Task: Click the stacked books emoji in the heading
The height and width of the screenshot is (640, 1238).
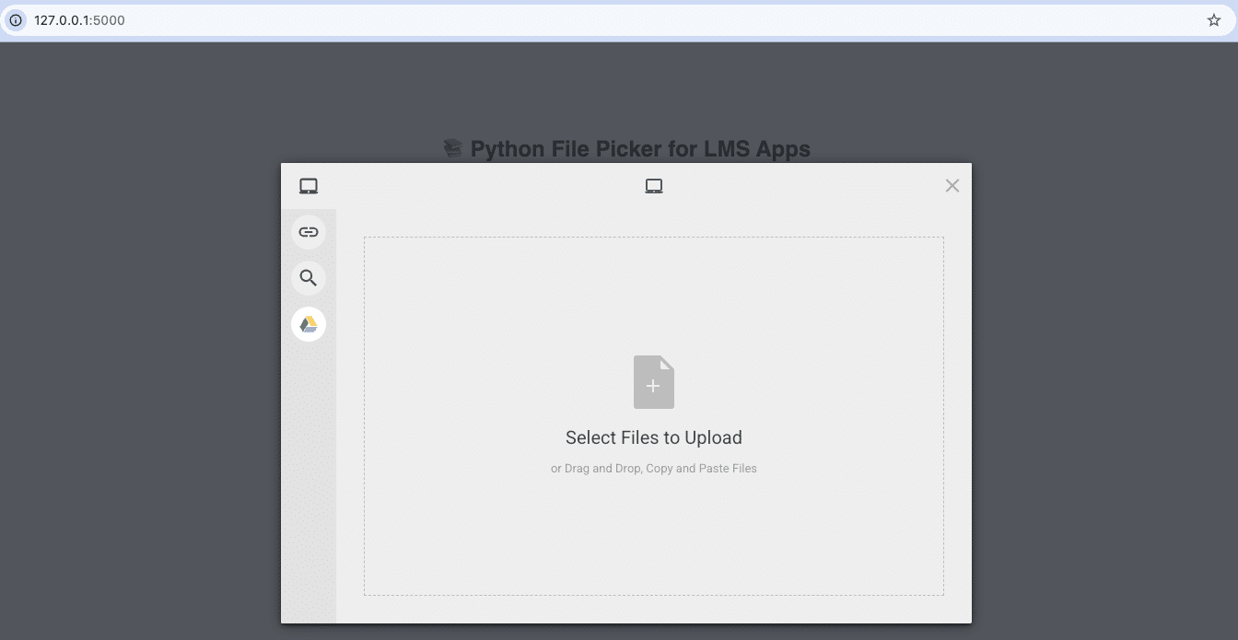Action: click(x=453, y=147)
